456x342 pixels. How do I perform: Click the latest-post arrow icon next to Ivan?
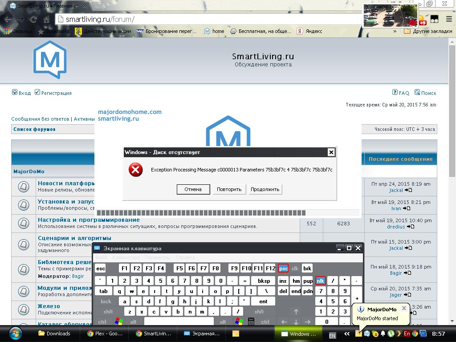pyautogui.click(x=407, y=208)
